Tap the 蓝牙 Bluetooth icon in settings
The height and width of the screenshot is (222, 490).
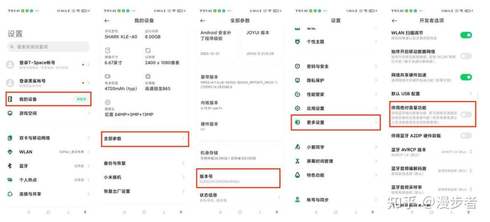(10, 166)
